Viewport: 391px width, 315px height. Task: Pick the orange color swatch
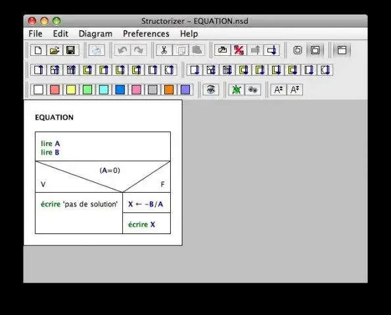pyautogui.click(x=169, y=89)
